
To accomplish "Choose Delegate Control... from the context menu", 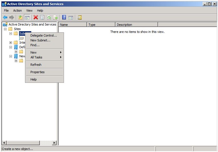I will click(x=45, y=35).
